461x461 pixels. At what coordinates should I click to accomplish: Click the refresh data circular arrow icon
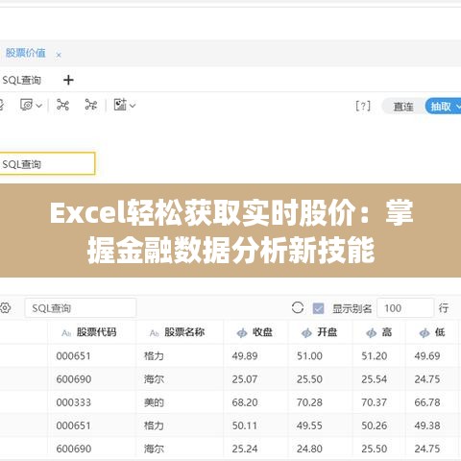(x=298, y=308)
